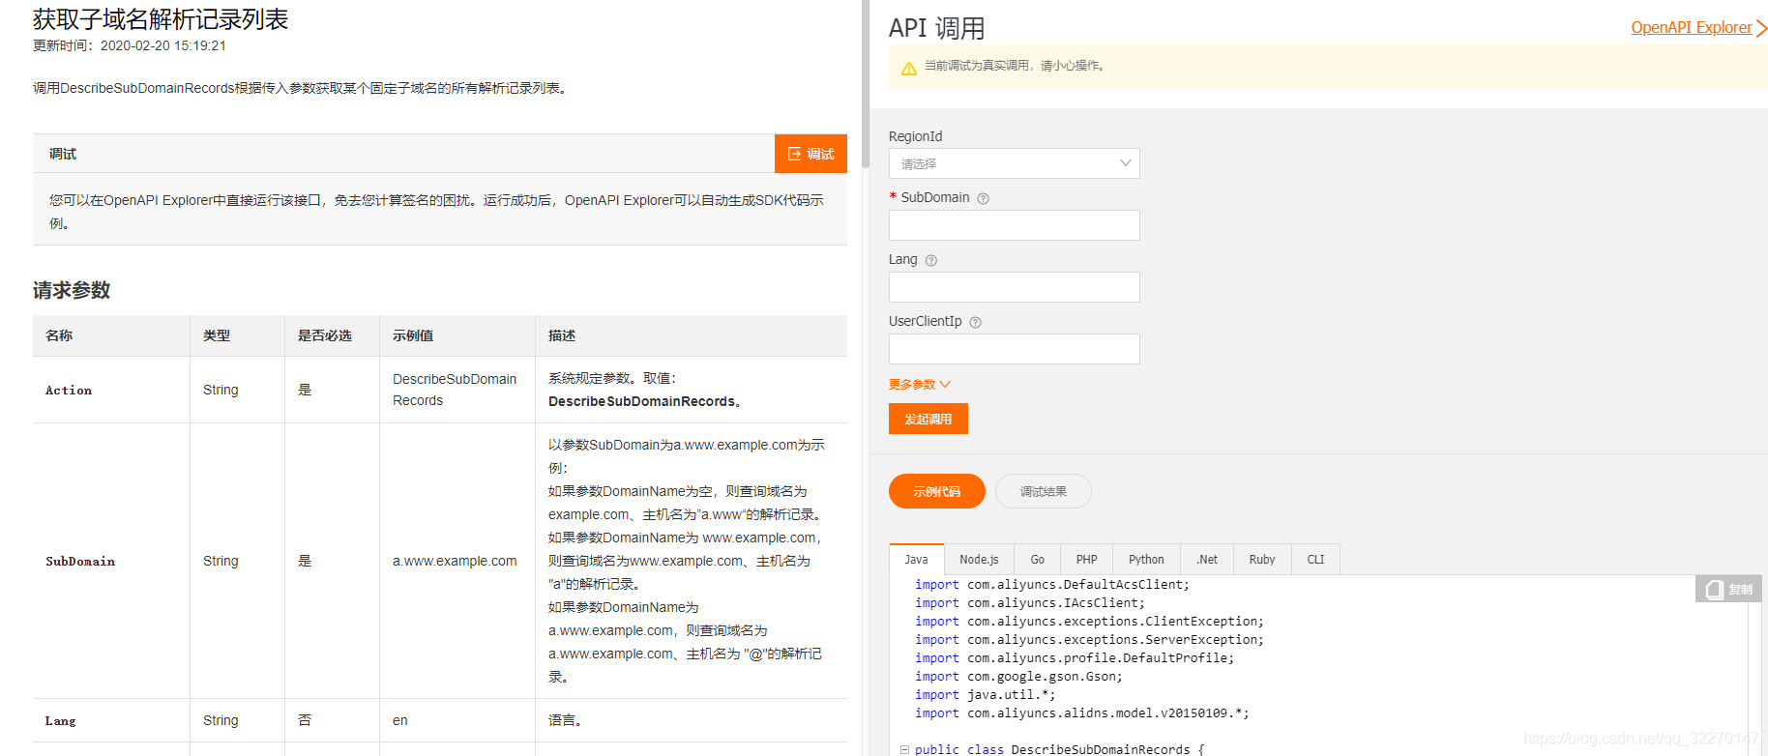Click the Lang example value en

[400, 720]
